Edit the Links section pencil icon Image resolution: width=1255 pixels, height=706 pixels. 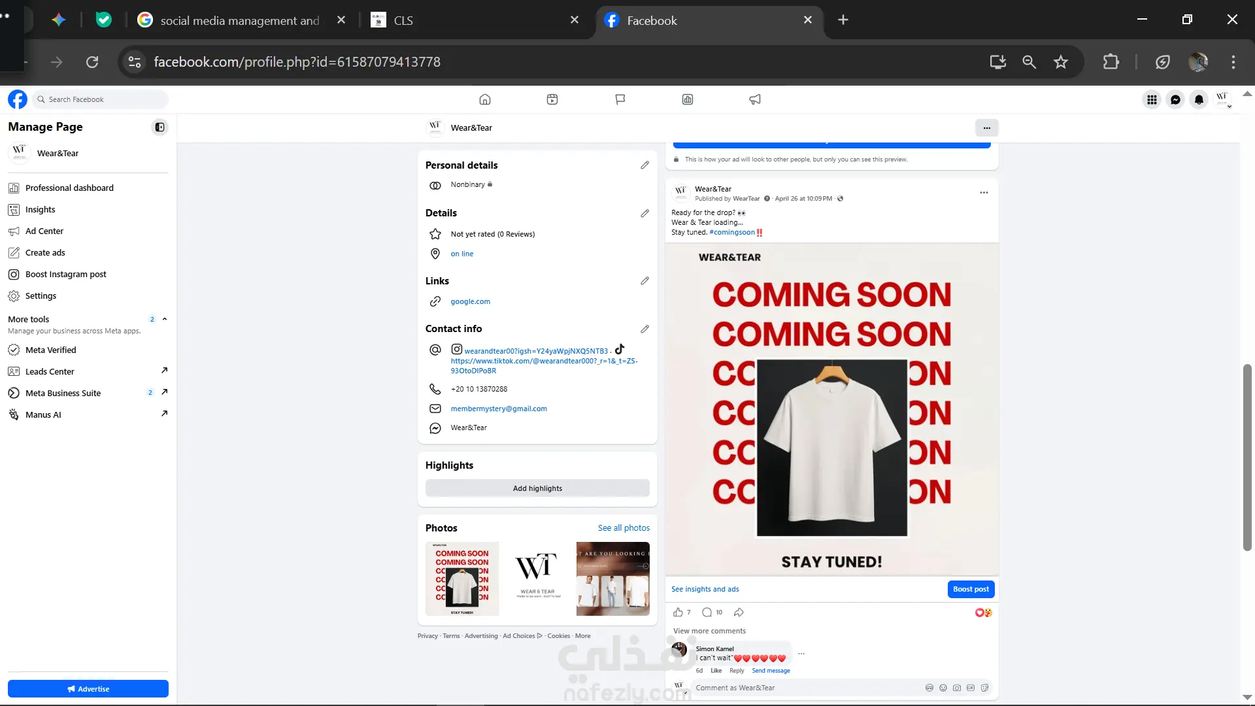tap(644, 281)
